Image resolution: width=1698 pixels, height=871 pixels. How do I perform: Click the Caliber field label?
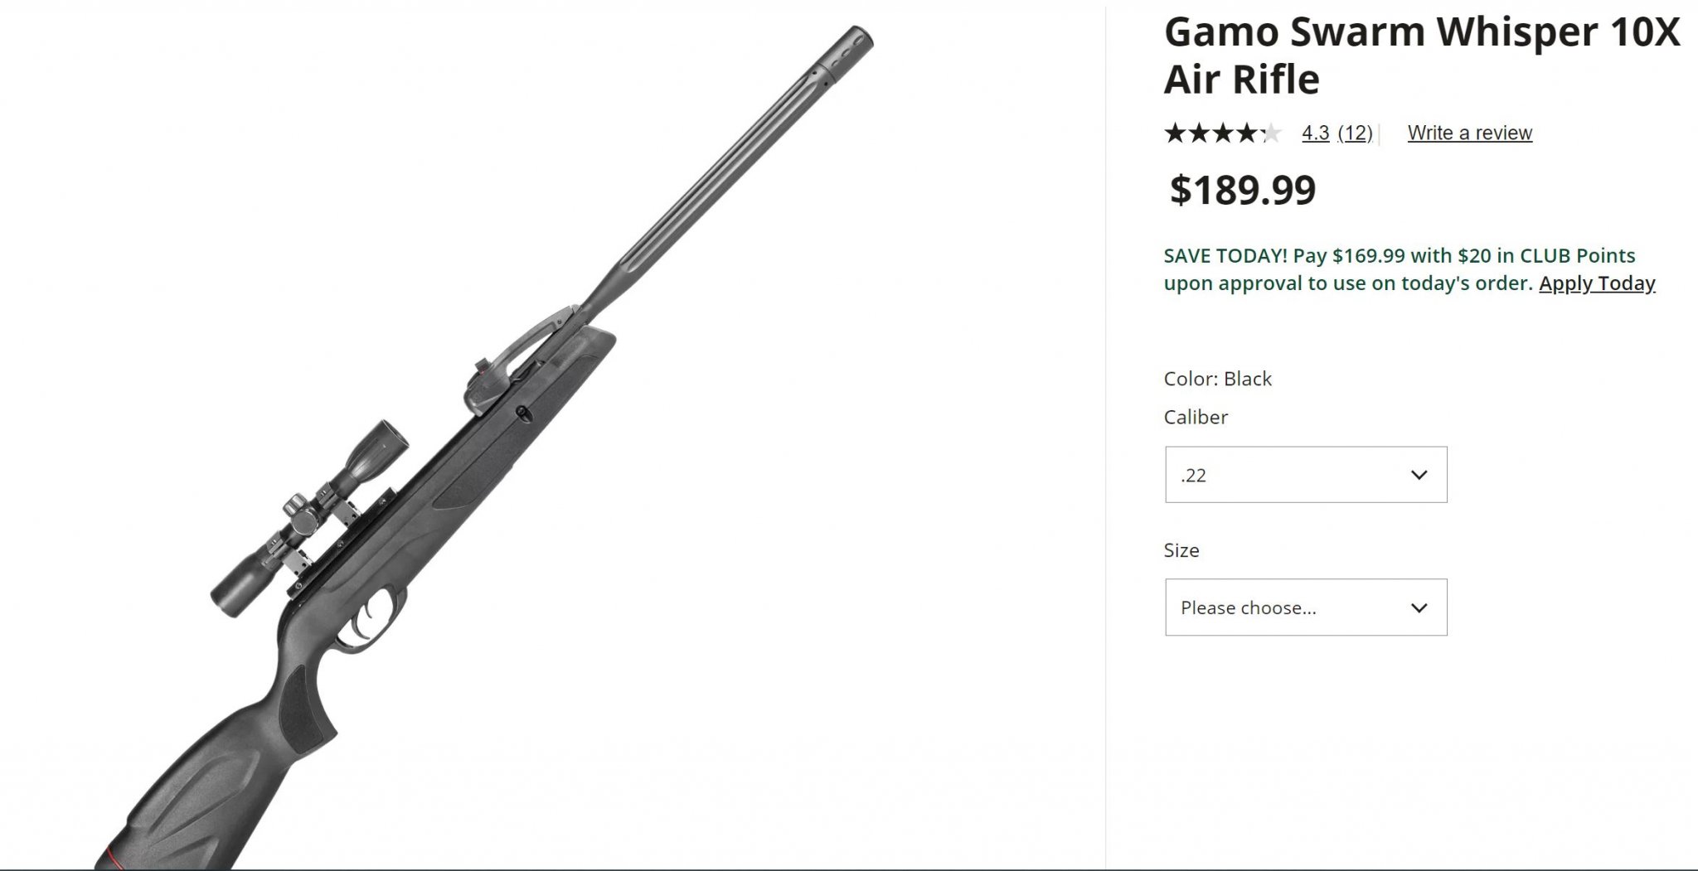point(1196,417)
